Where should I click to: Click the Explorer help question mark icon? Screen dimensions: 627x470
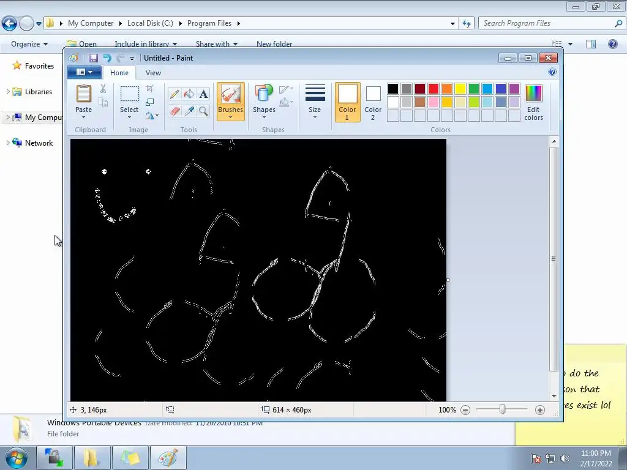[x=612, y=43]
